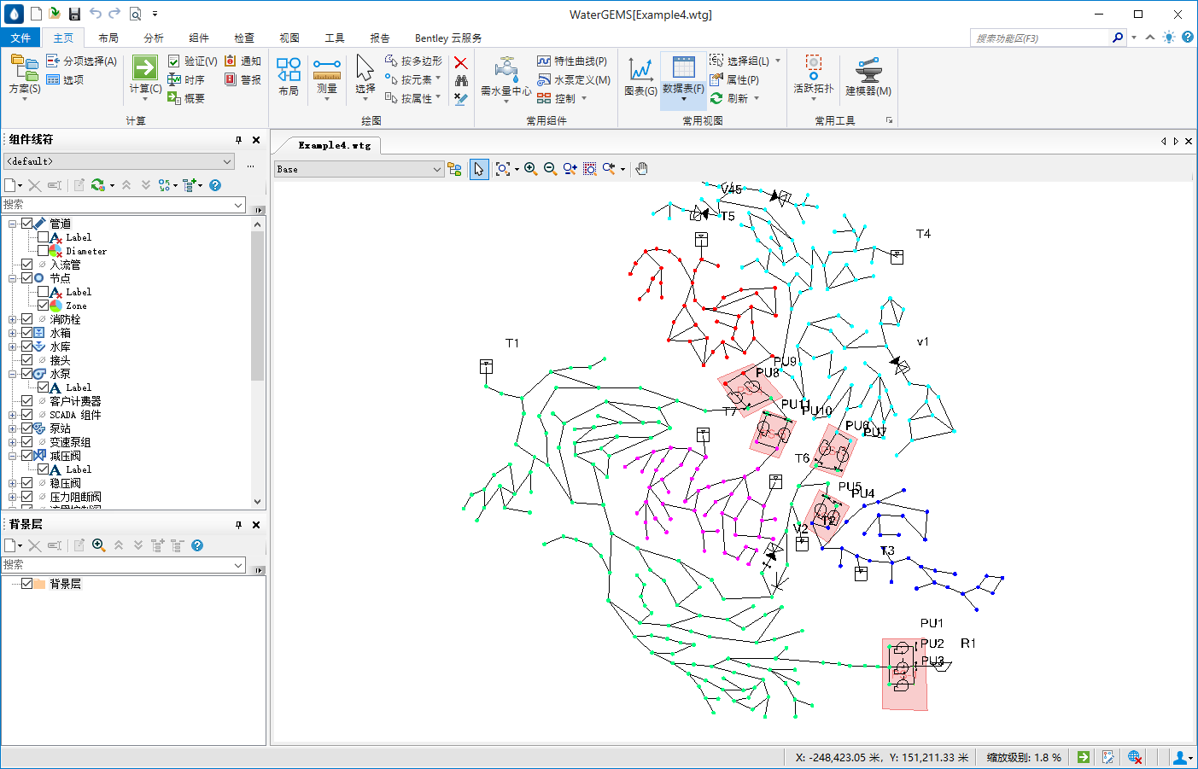Click the red X delete icon
Viewport: 1198px width, 769px height.
[x=461, y=62]
